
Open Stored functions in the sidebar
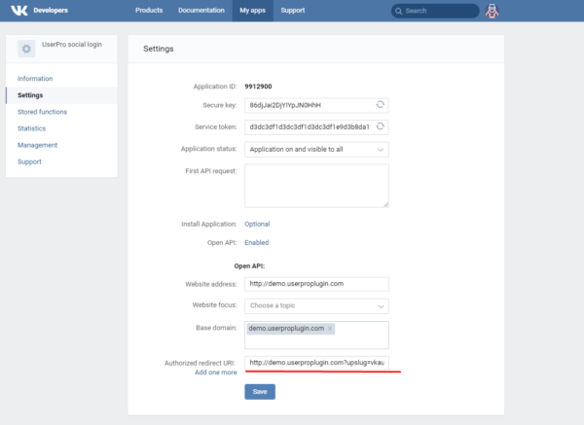[x=42, y=112]
